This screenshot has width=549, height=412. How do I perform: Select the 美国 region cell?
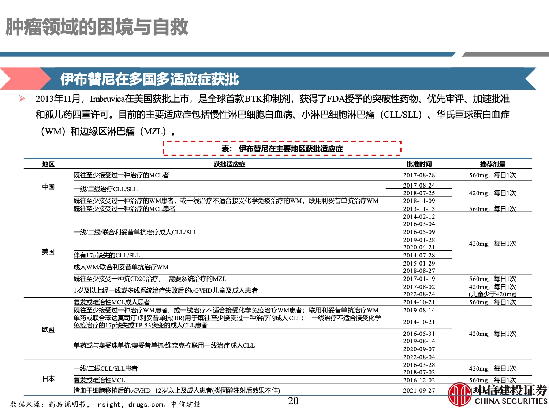pos(48,252)
